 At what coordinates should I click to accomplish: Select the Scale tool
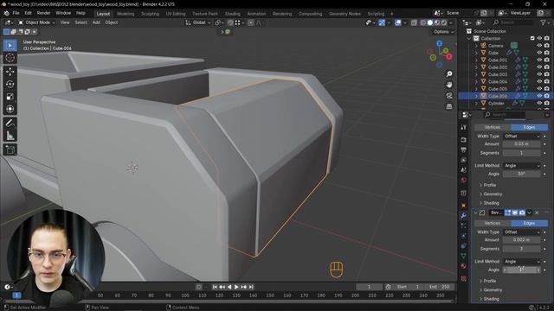[10, 97]
